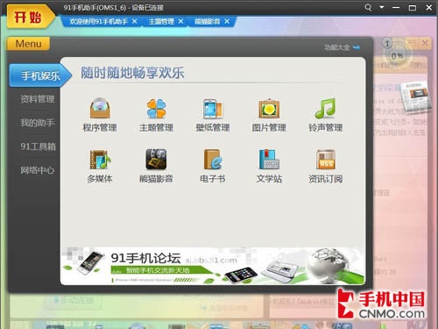The width and height of the screenshot is (438, 329).
Task: Launch 多媒体 multimedia icon
Action: 100,160
